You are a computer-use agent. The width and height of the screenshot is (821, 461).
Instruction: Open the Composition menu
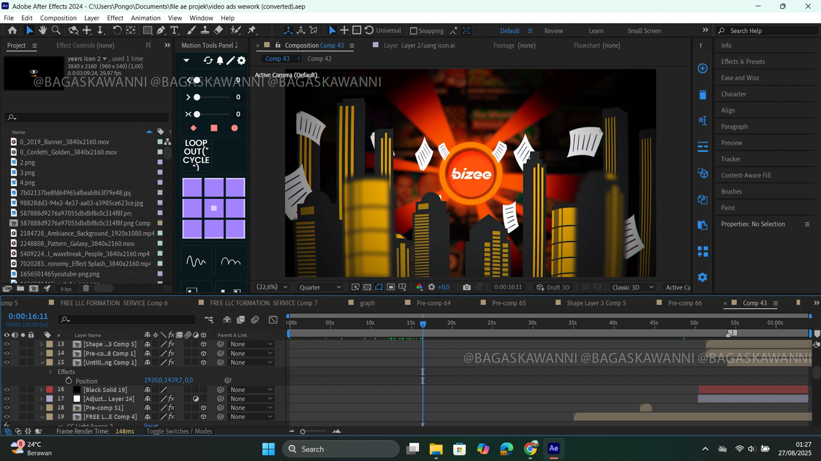coord(58,18)
